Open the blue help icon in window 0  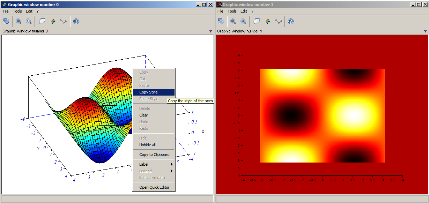pyautogui.click(x=76, y=21)
